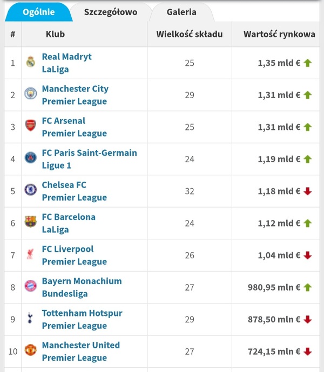Viewport: 324px width, 372px height.
Task: Click the Arsenal cannon crest icon
Action: (x=30, y=126)
